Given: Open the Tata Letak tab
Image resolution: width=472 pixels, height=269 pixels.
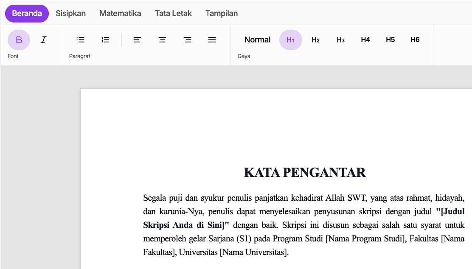Looking at the screenshot, I should point(173,14).
